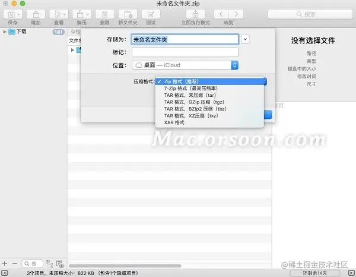
Task: Choose TAR 格式，GZip 压缩 (tgz)
Action: pos(210,102)
